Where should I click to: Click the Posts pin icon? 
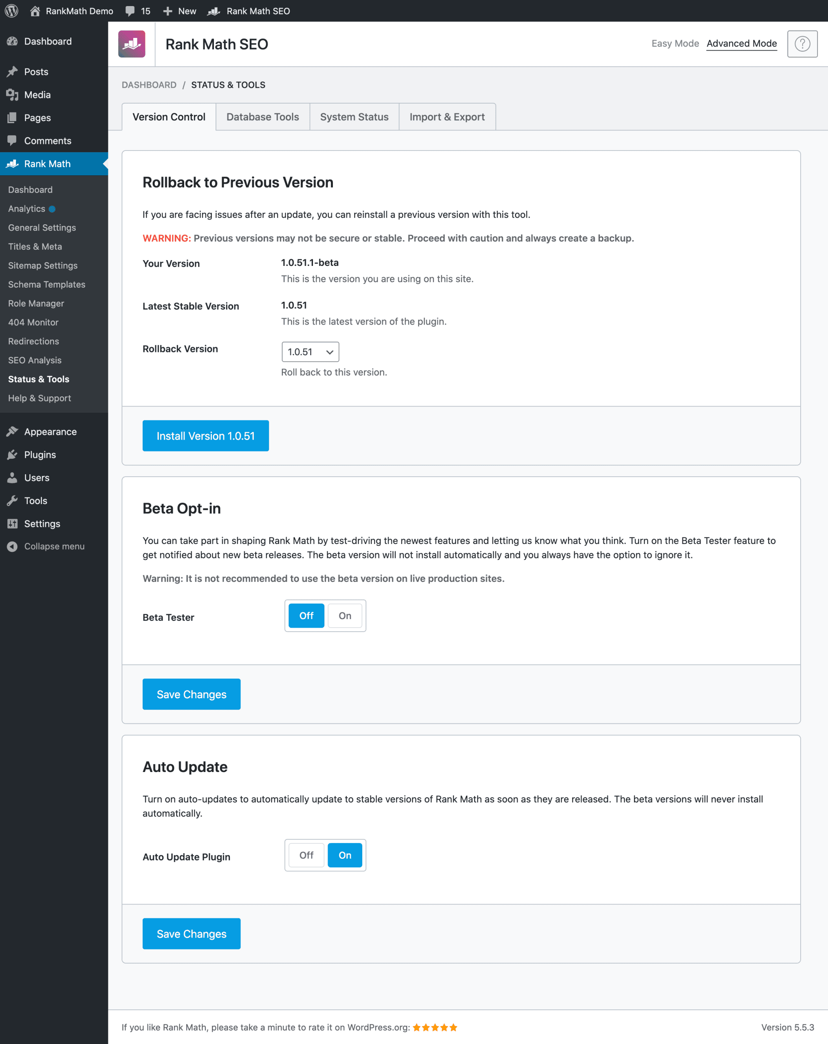pos(13,72)
